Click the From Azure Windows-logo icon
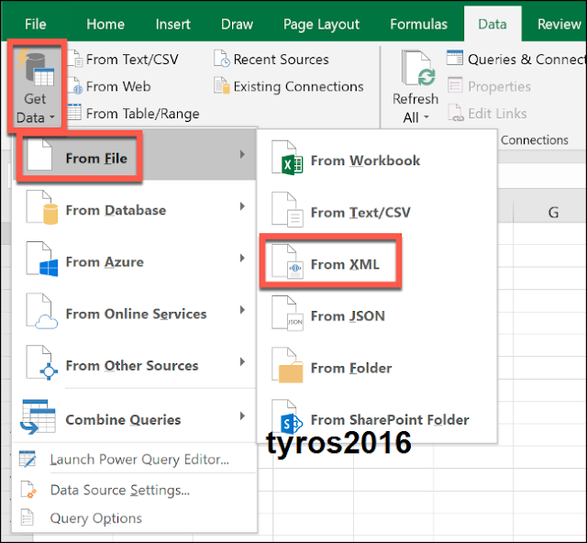This screenshot has height=543, width=587. coord(42,260)
